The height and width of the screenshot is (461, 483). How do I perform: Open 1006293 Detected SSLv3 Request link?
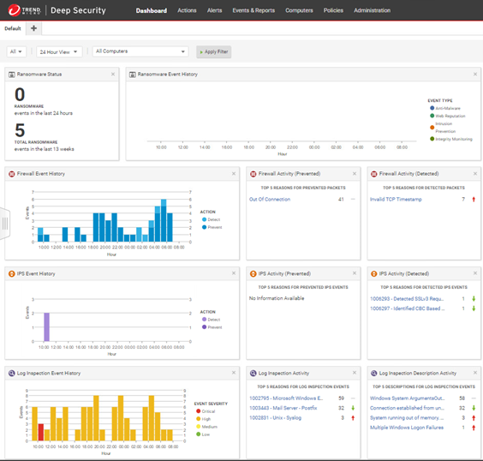coord(407,298)
